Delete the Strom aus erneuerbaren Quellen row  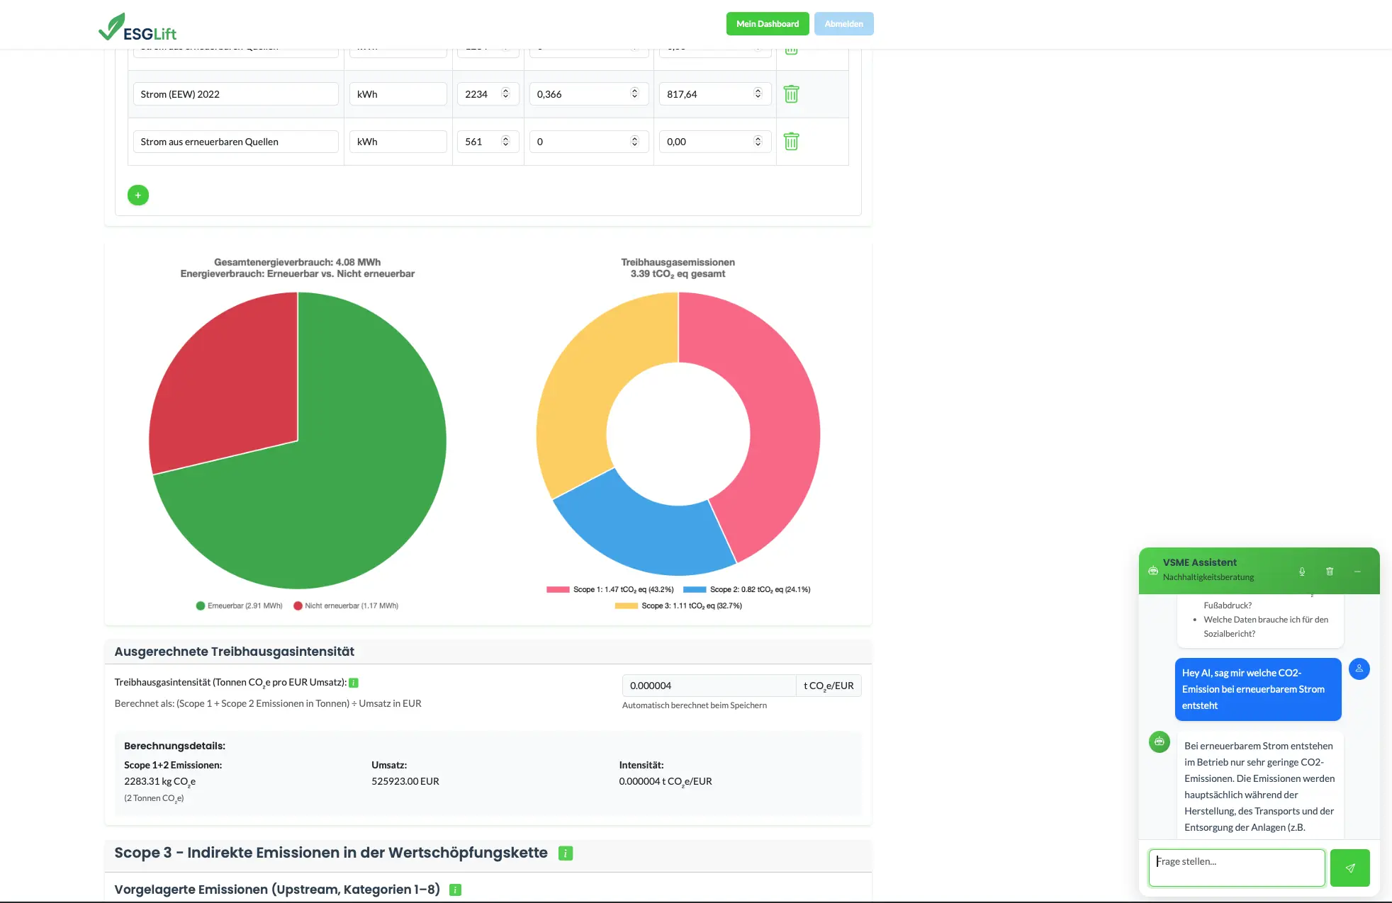791,142
